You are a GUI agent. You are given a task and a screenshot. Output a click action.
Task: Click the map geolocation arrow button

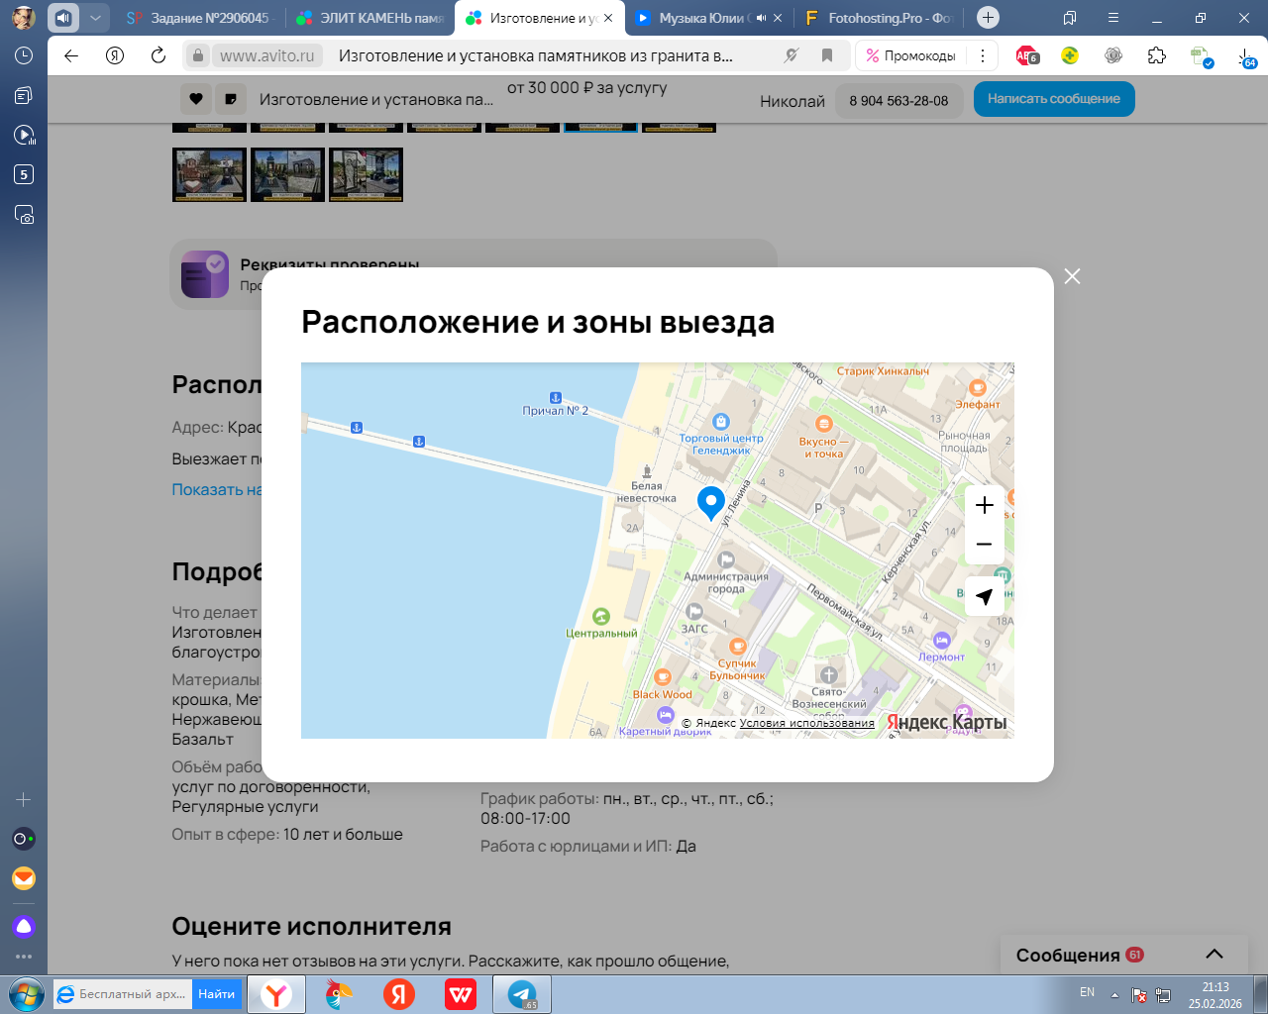[x=984, y=596]
